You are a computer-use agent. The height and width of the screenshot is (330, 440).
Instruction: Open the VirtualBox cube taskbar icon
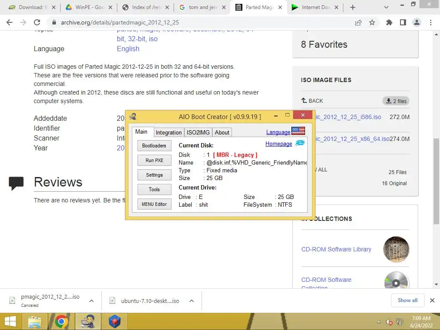click(114, 321)
